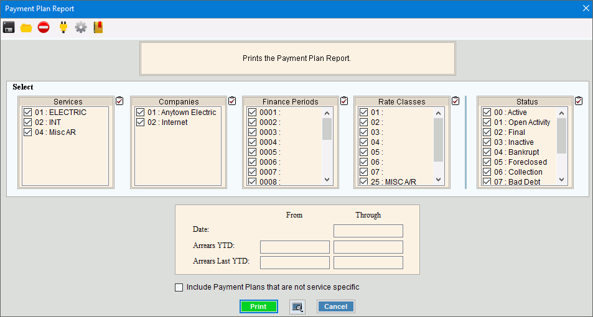Click the Arrears YTD From field

click(x=294, y=247)
